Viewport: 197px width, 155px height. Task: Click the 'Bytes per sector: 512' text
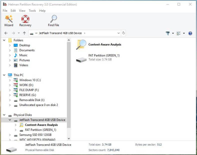coord(148,144)
